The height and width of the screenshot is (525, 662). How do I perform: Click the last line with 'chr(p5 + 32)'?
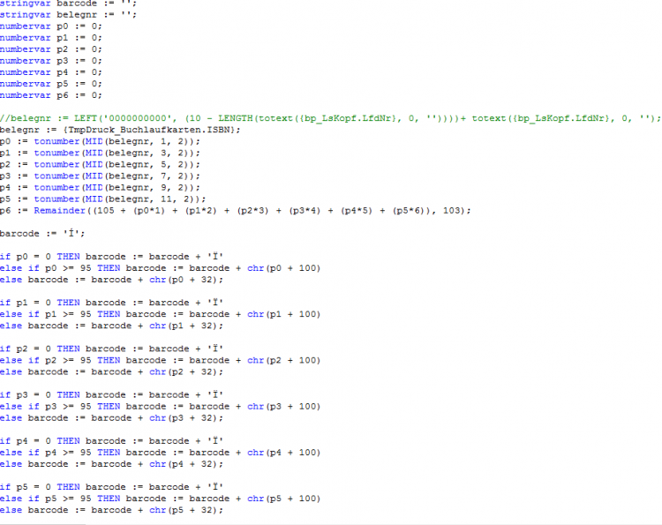(111, 510)
